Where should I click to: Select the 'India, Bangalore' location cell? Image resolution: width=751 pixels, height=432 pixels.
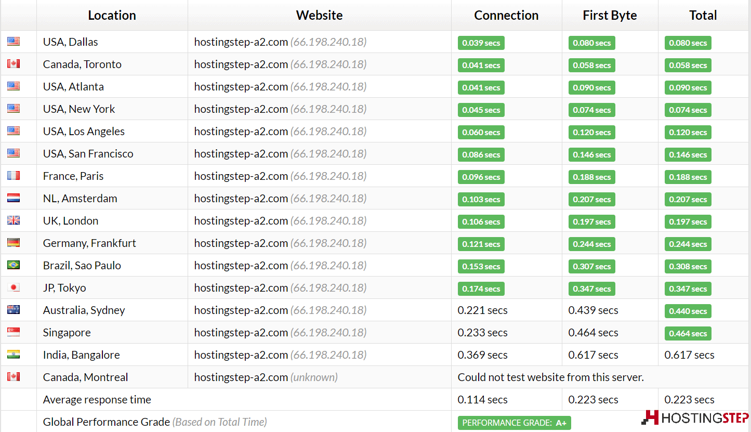tap(112, 355)
